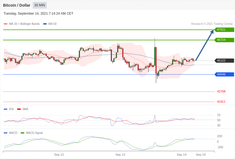Viewport: 235px width, 159px height.
Task: Click the MACD blue legend swatch
Action: click(6, 133)
